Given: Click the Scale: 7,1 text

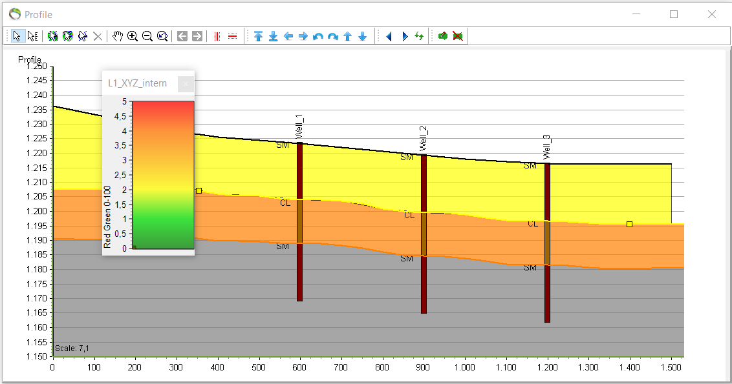Looking at the screenshot, I should point(72,348).
